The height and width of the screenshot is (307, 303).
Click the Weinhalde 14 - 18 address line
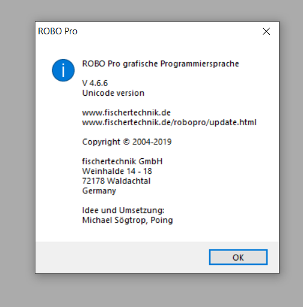117,171
